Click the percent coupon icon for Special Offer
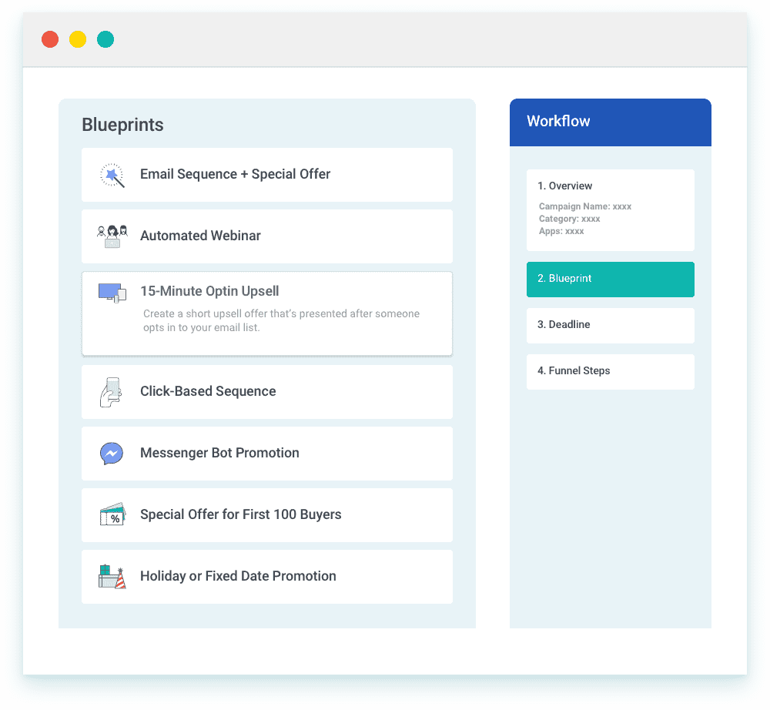Screen dimensions: 770x710 coord(113,514)
